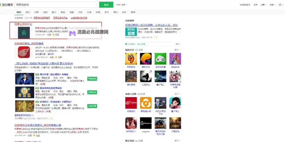Open the 查看更多相关游戏 link
The height and width of the screenshot is (142, 285).
tap(24, 115)
